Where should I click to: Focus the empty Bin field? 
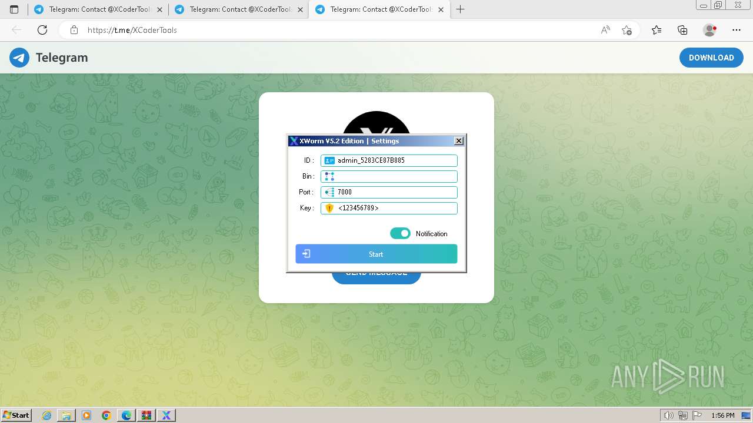pyautogui.click(x=389, y=176)
